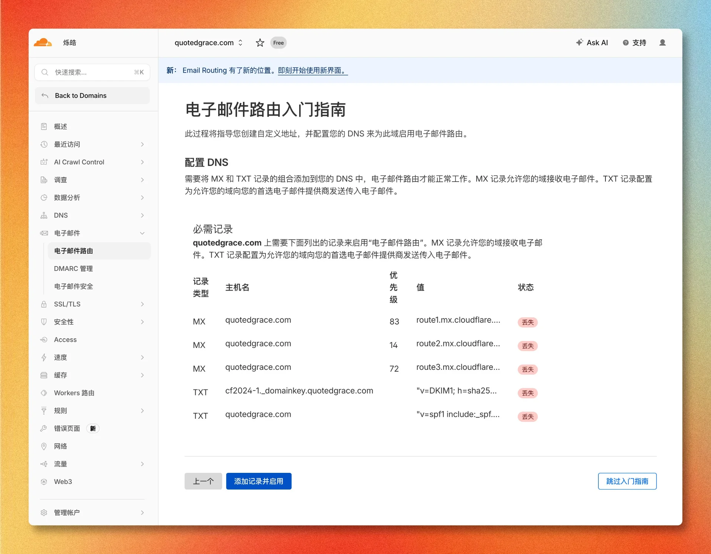This screenshot has height=554, width=711.
Task: Click 丢失 status for route1 record
Action: 528,322
